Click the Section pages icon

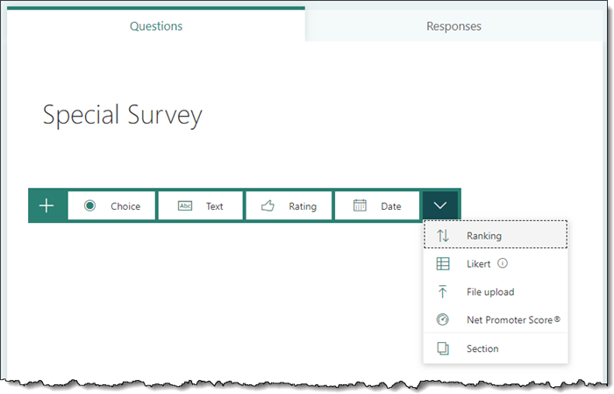443,348
